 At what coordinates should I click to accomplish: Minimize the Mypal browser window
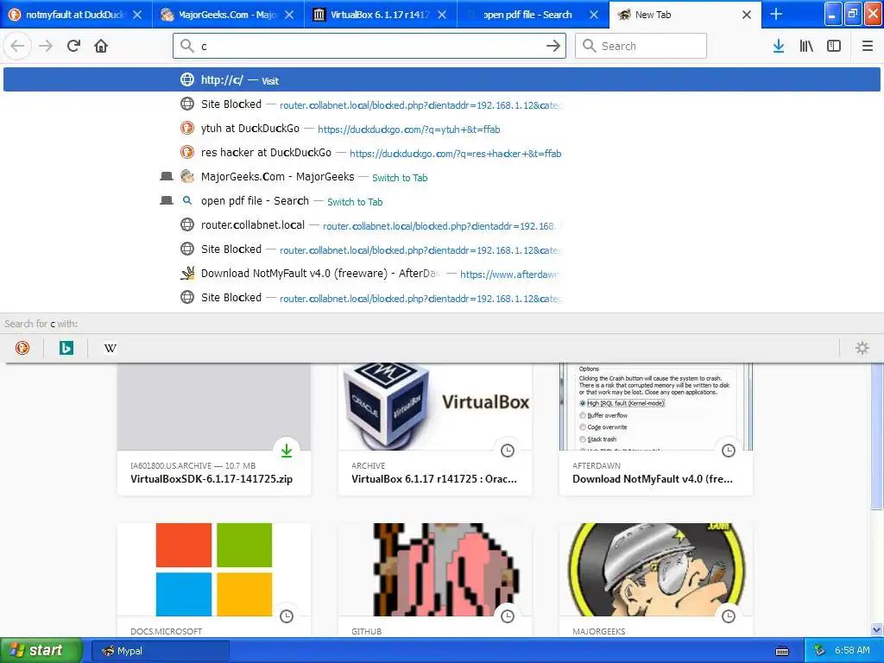tap(833, 14)
